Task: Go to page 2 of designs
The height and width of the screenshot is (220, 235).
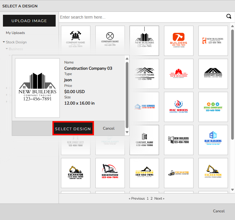Action: click(x=151, y=198)
